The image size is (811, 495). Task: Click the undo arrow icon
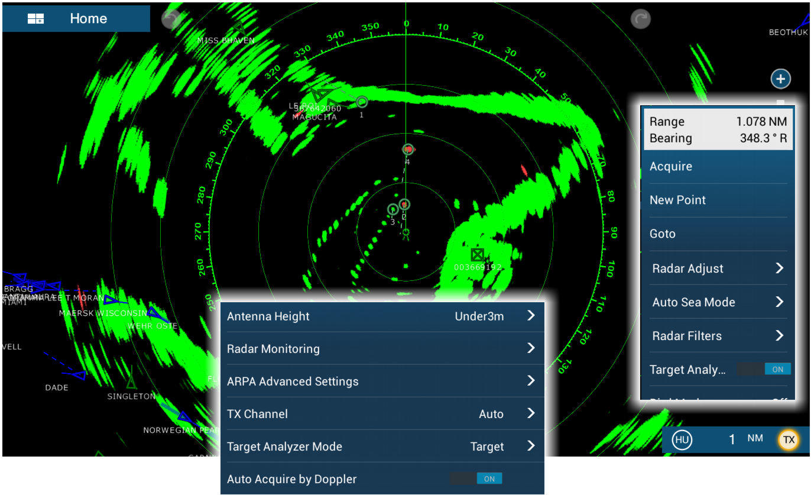click(171, 19)
